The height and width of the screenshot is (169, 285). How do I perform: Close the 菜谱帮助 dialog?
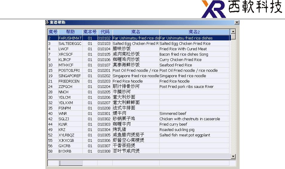(237, 22)
